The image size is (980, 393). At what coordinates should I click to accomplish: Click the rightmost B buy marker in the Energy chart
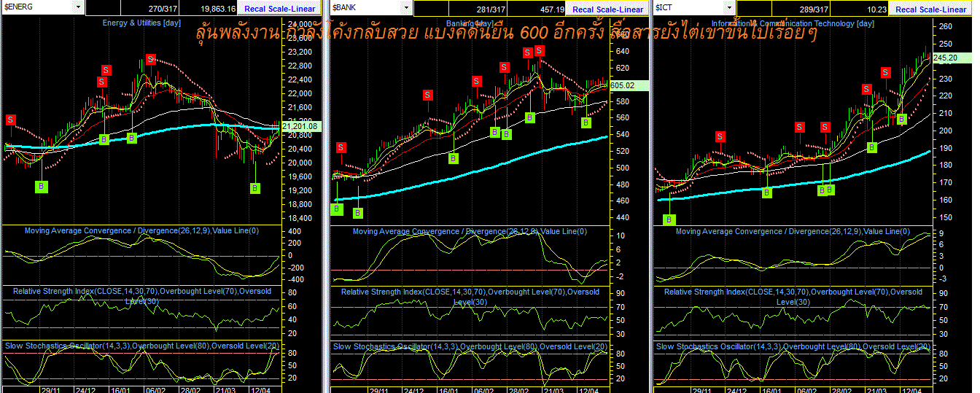tap(255, 188)
